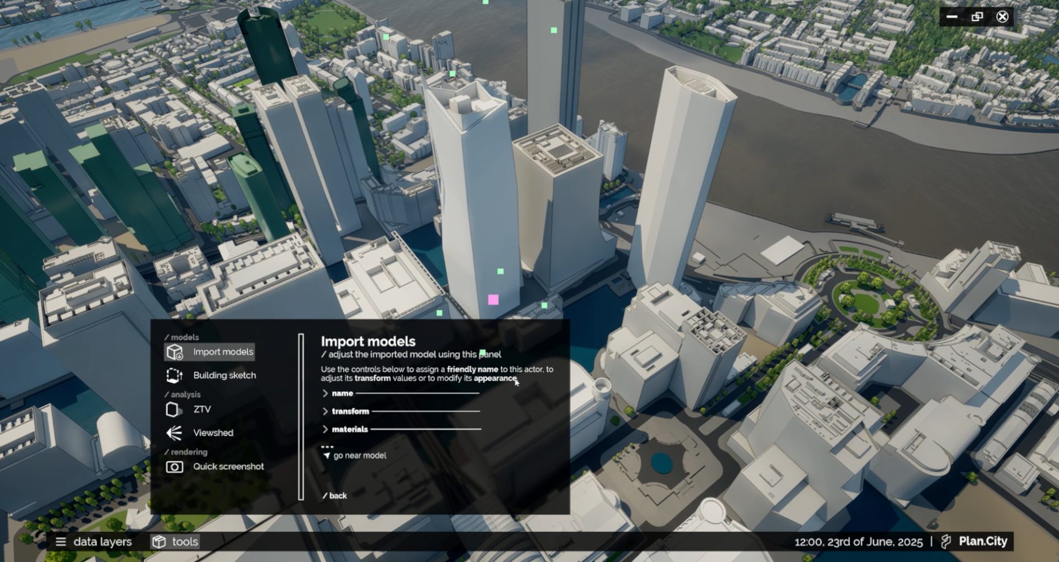The height and width of the screenshot is (562, 1059).
Task: Click the Plan.City logo icon
Action: pos(945,541)
